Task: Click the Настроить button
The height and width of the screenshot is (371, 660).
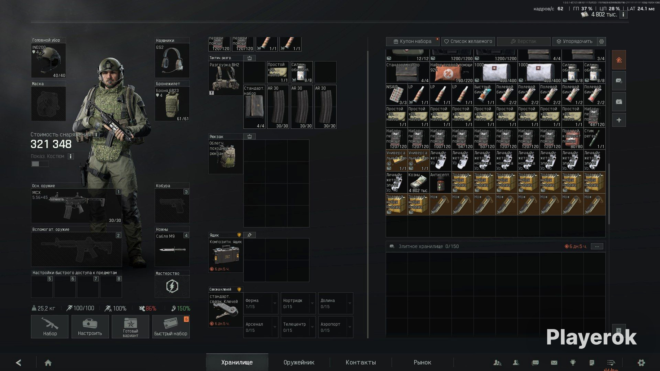Action: [x=90, y=326]
